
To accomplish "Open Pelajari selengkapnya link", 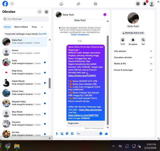I will point(80,35).
